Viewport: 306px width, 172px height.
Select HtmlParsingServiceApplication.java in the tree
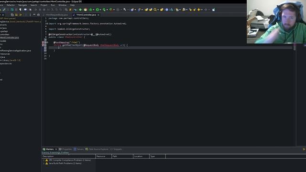point(15,51)
